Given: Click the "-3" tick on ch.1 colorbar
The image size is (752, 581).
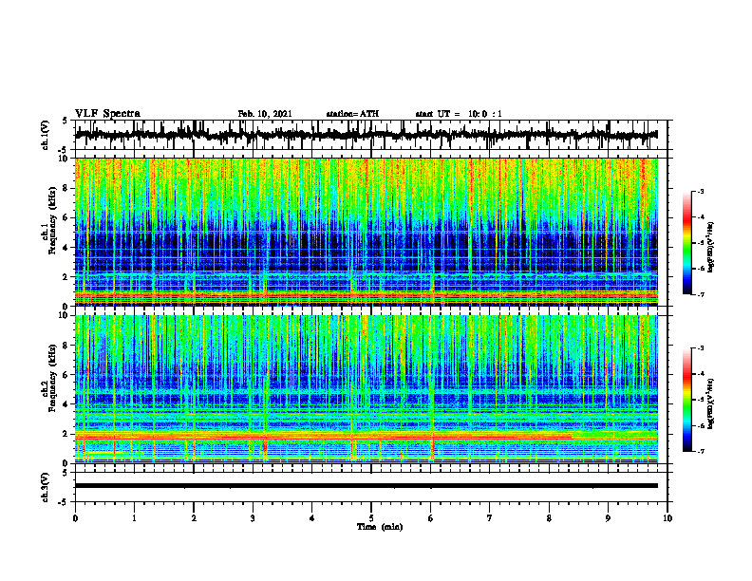Looking at the screenshot, I should click(x=701, y=191).
